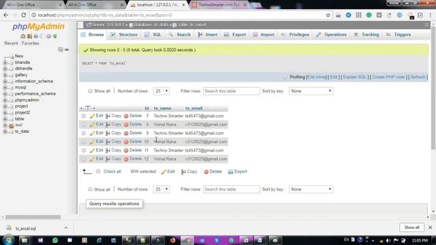Screen dimensions: 436x245
Task: Enable the Check all checkbox
Action: click(98, 171)
